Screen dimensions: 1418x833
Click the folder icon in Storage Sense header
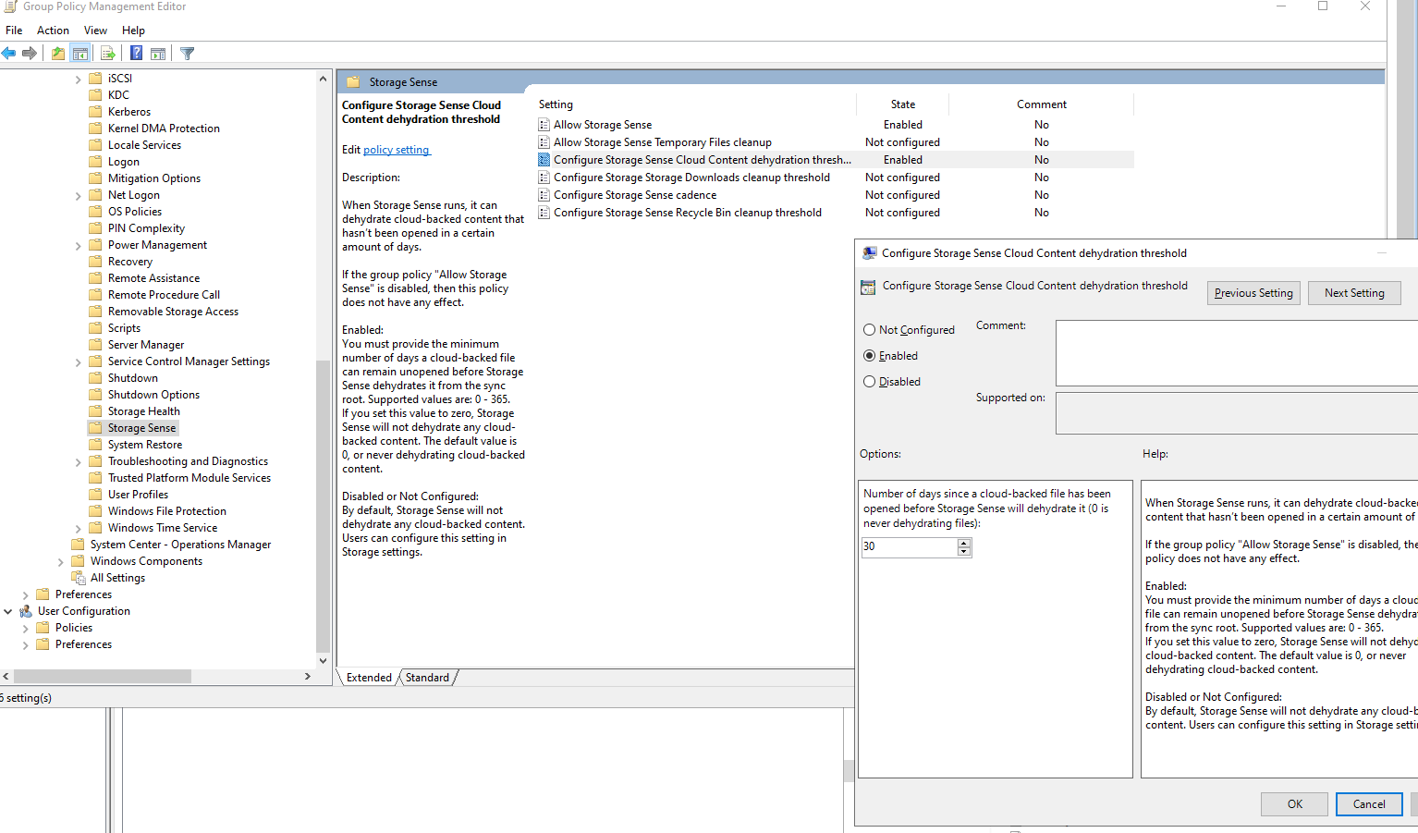point(353,82)
